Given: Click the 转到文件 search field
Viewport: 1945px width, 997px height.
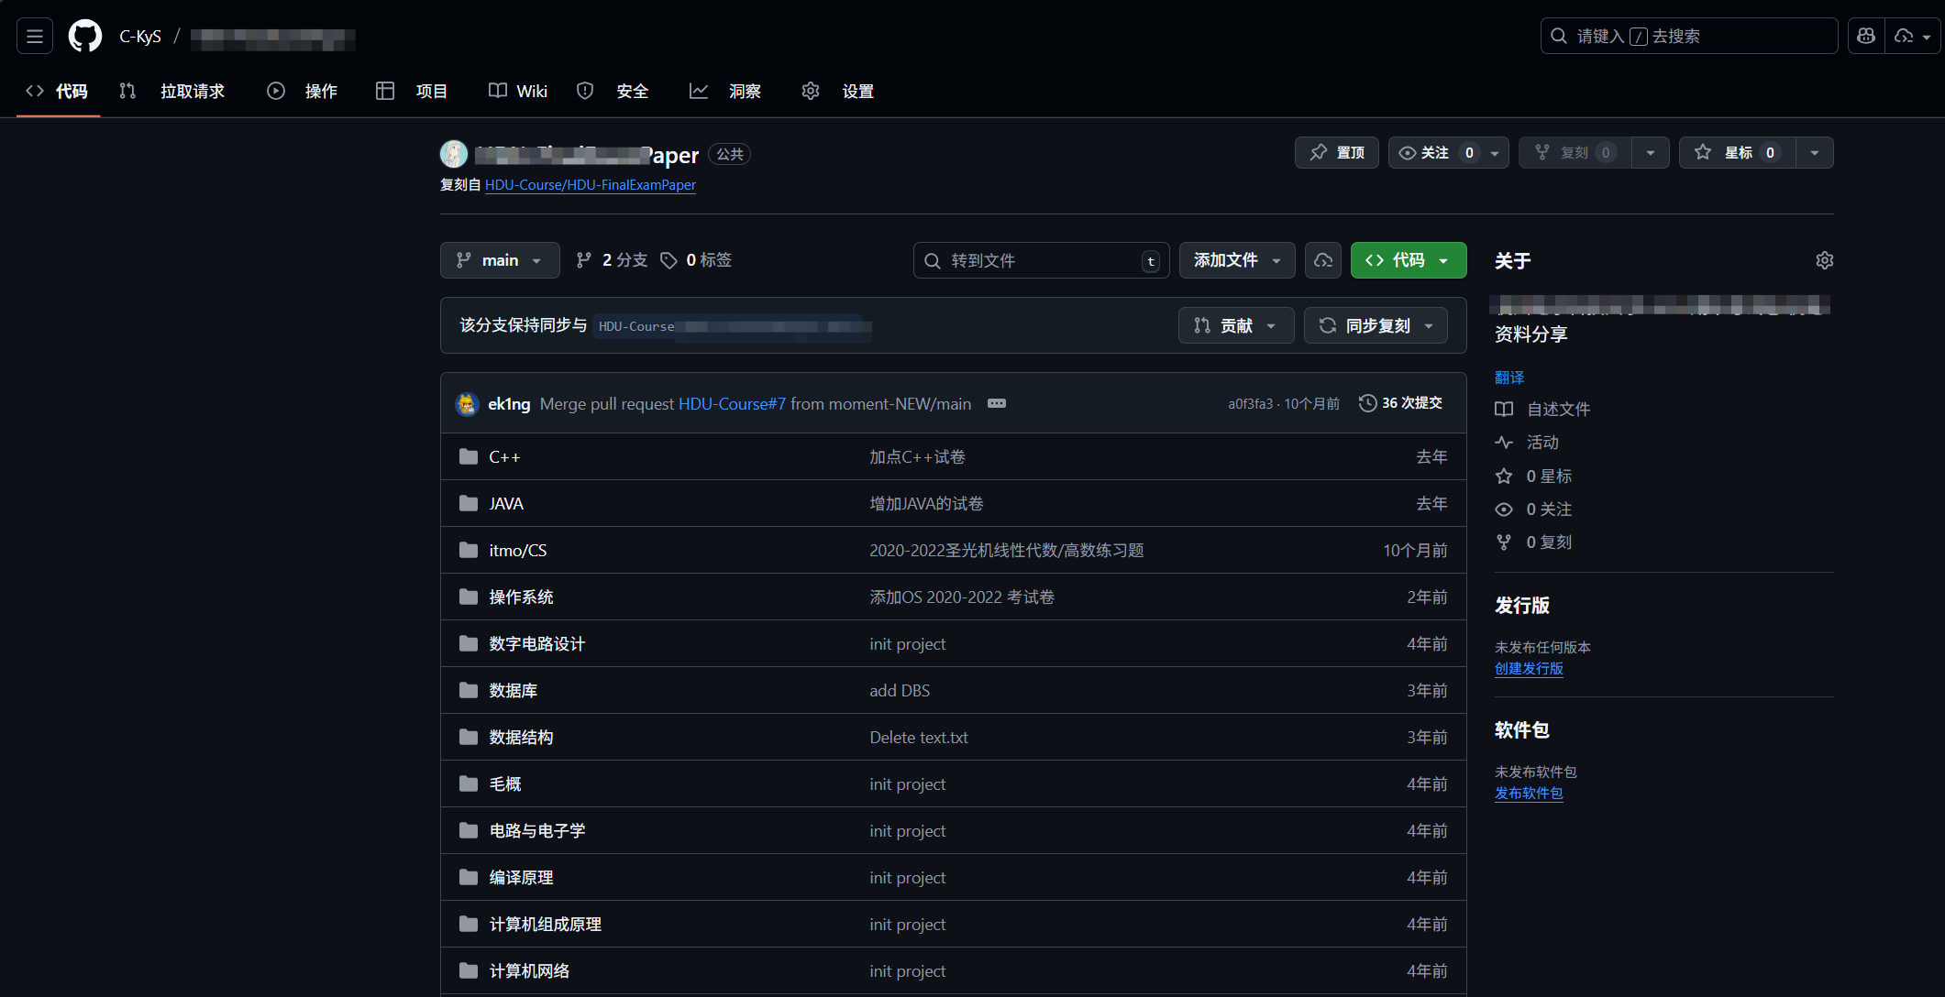Looking at the screenshot, I should click(1041, 260).
